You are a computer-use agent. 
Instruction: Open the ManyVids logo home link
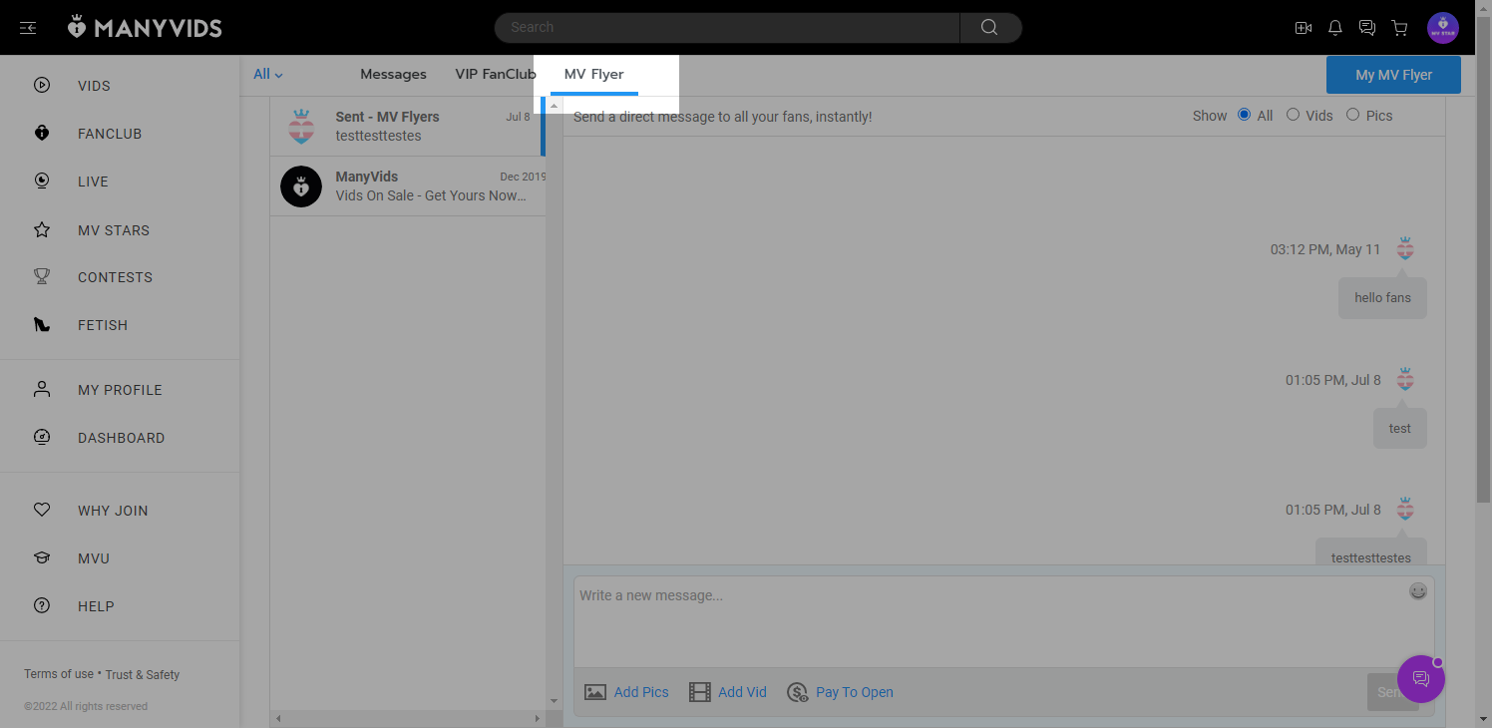tap(145, 28)
